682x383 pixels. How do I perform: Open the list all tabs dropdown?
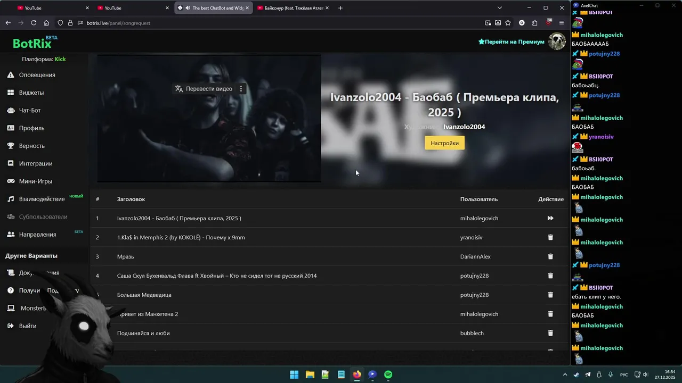(x=500, y=8)
